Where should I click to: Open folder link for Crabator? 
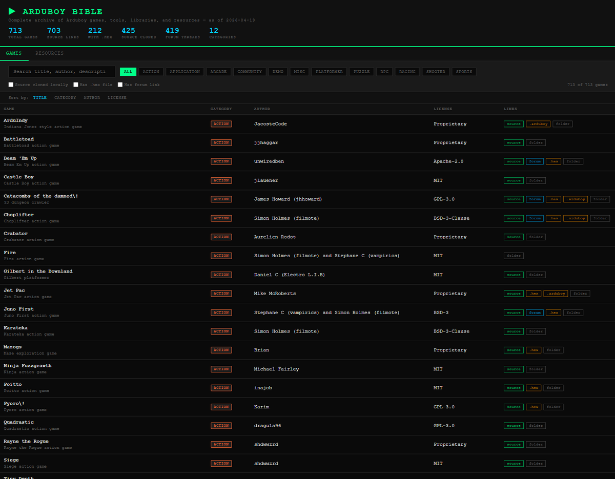click(536, 237)
